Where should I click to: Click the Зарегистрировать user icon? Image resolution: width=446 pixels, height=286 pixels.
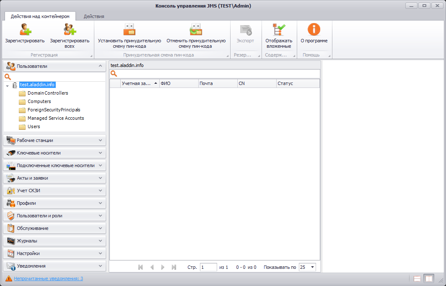pyautogui.click(x=25, y=29)
